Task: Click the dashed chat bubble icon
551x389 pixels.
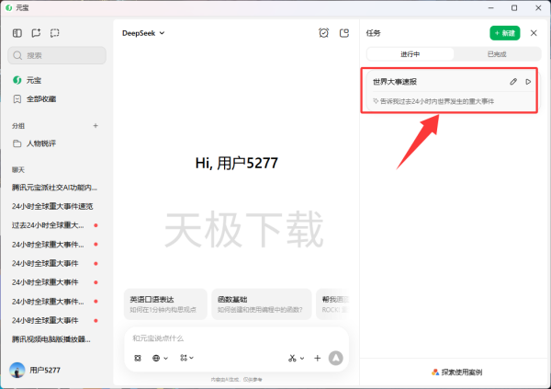Action: point(55,33)
